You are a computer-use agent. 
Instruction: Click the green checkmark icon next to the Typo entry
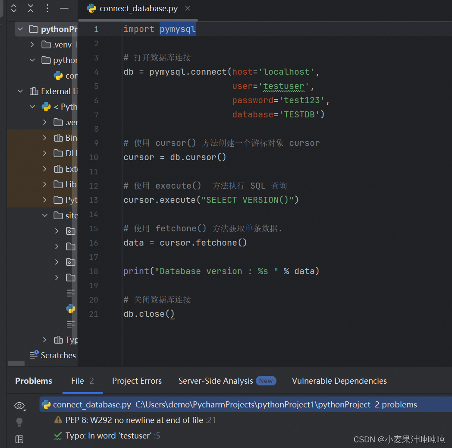pyautogui.click(x=58, y=435)
